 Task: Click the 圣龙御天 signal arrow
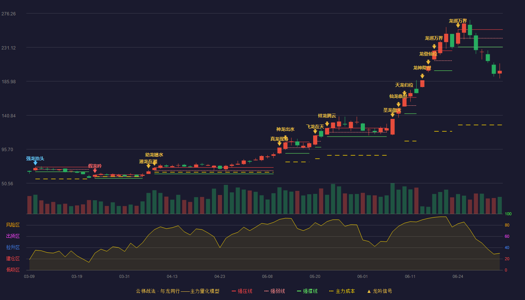(393, 115)
